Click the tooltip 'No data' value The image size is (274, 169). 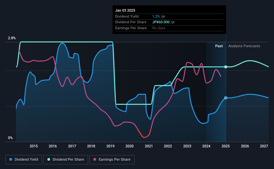point(159,28)
